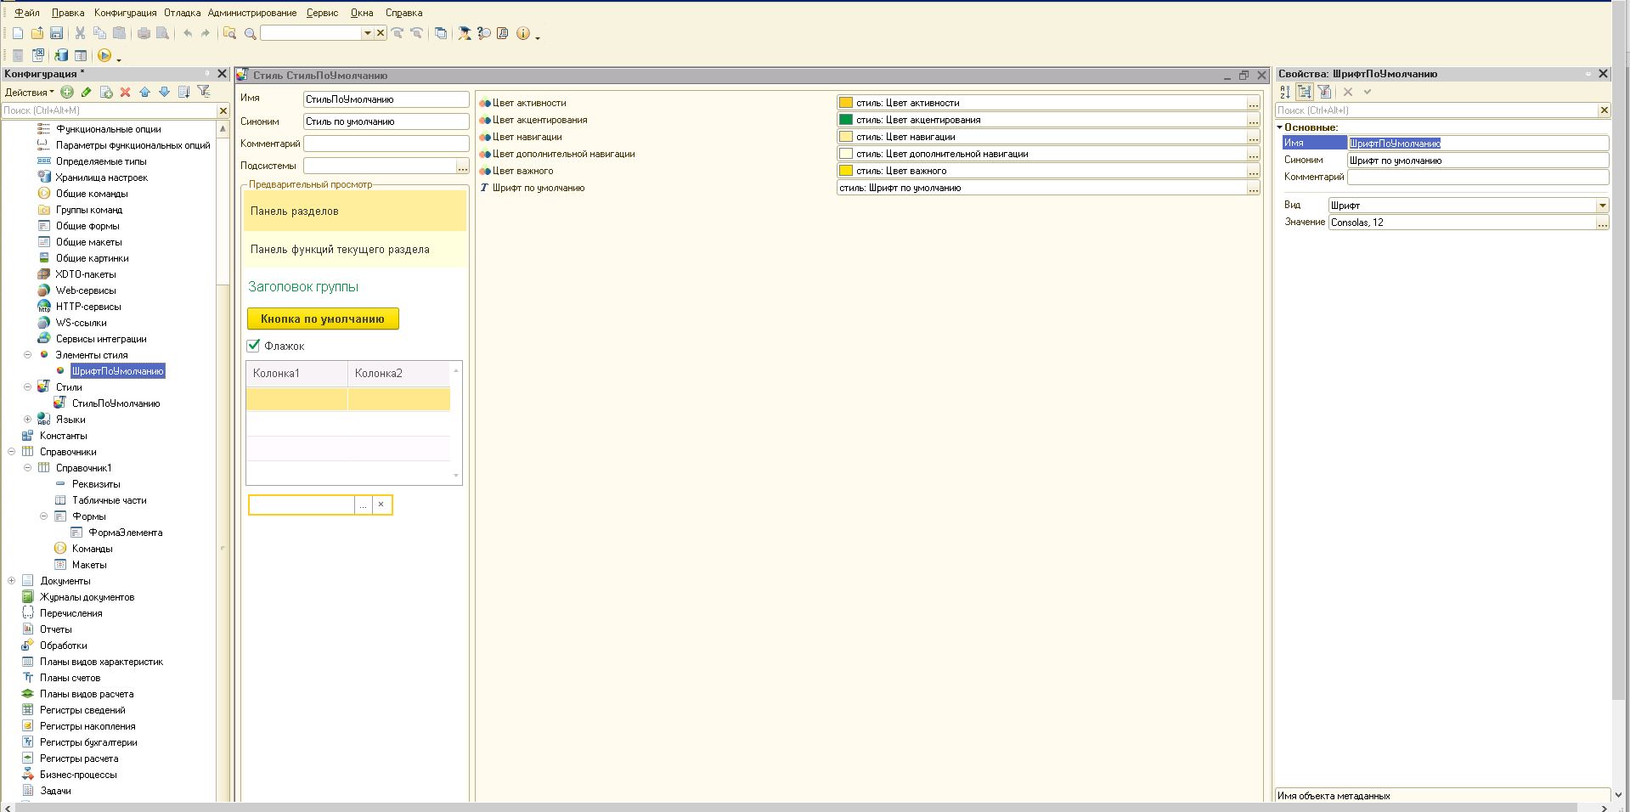Expand the Языки tree node

(x=27, y=420)
